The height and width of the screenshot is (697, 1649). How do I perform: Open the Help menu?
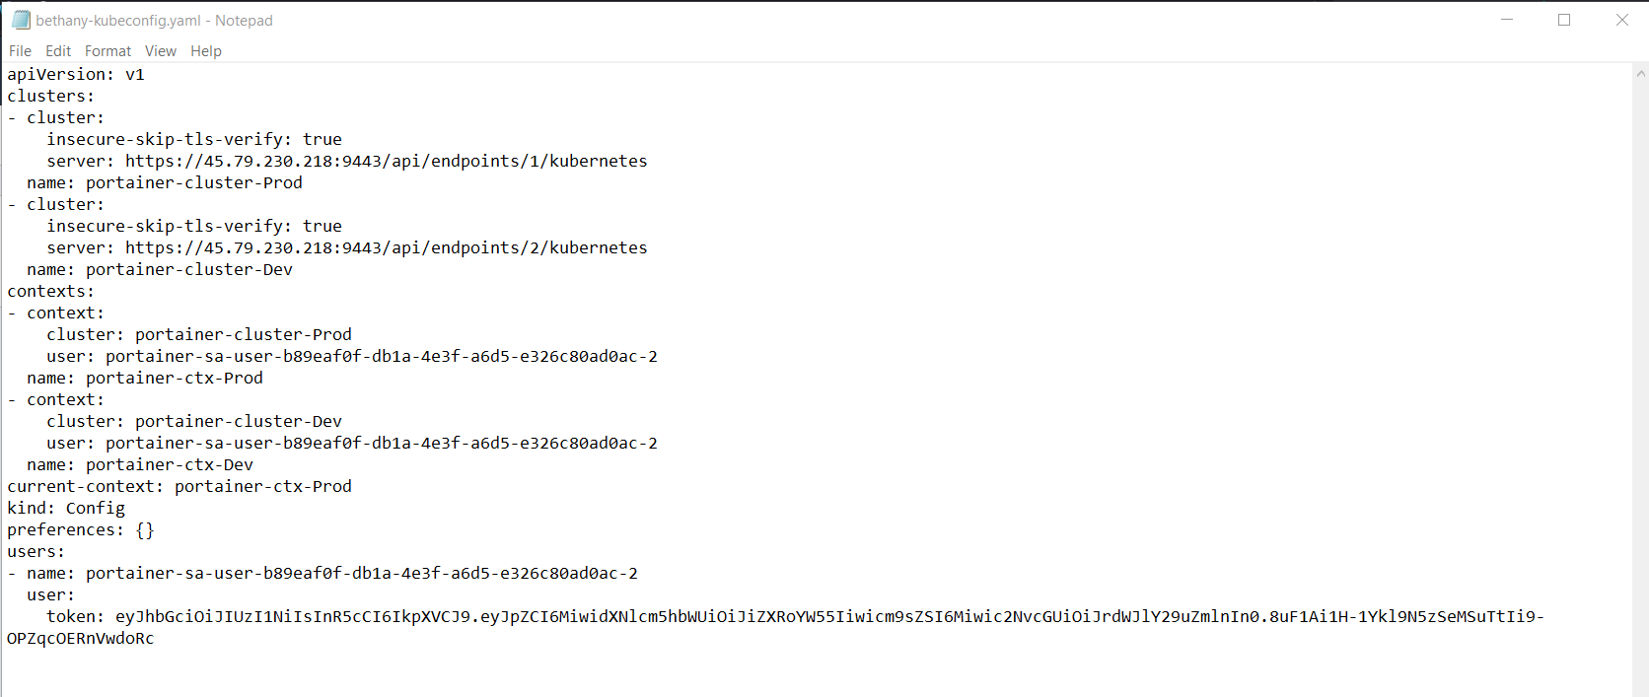(206, 51)
